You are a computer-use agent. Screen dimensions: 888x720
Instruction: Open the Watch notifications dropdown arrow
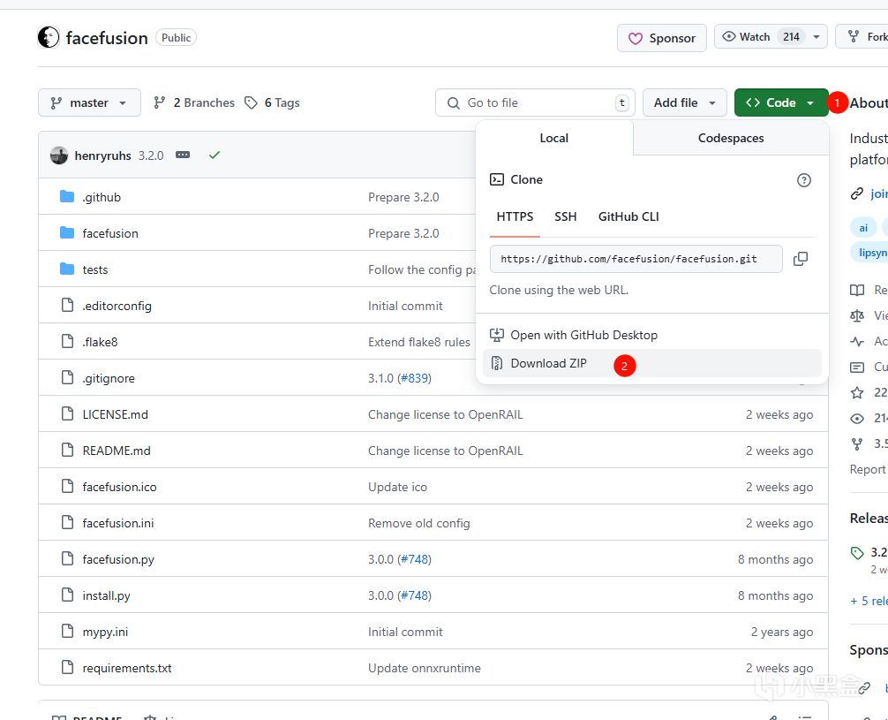click(817, 37)
